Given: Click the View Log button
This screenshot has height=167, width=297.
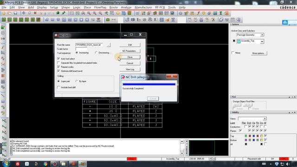Looking at the screenshot, I should pyautogui.click(x=130, y=69).
